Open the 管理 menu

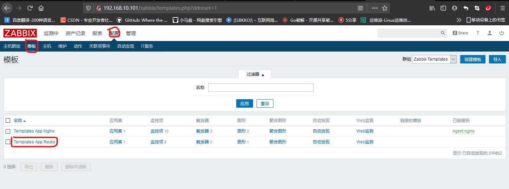(131, 33)
